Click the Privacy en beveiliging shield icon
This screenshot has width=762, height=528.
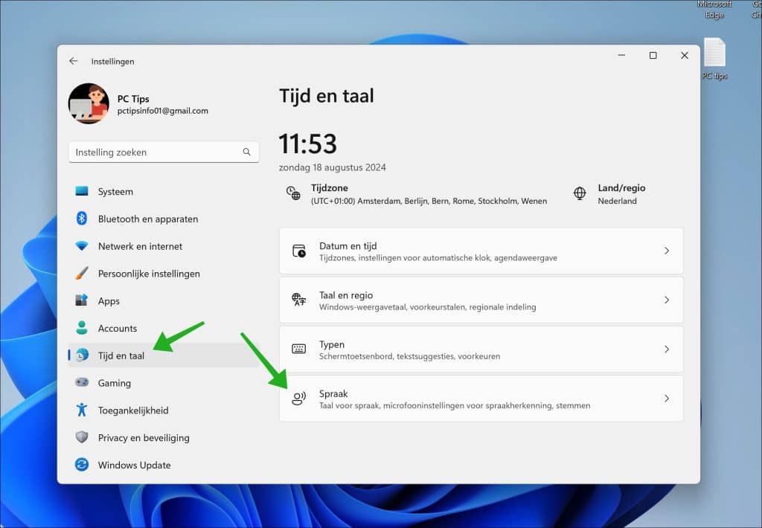82,437
